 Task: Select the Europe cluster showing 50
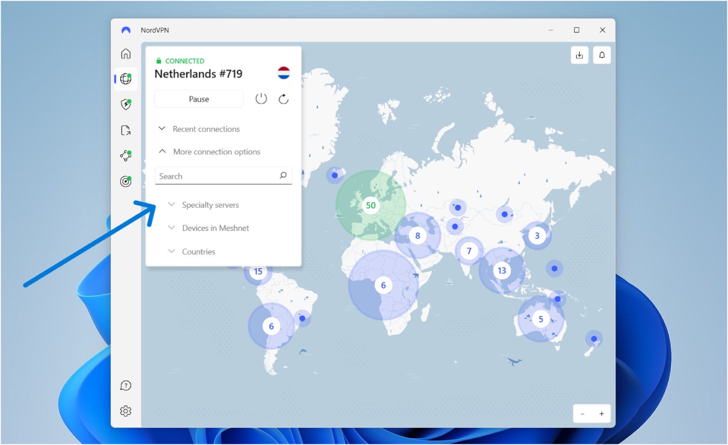(370, 205)
